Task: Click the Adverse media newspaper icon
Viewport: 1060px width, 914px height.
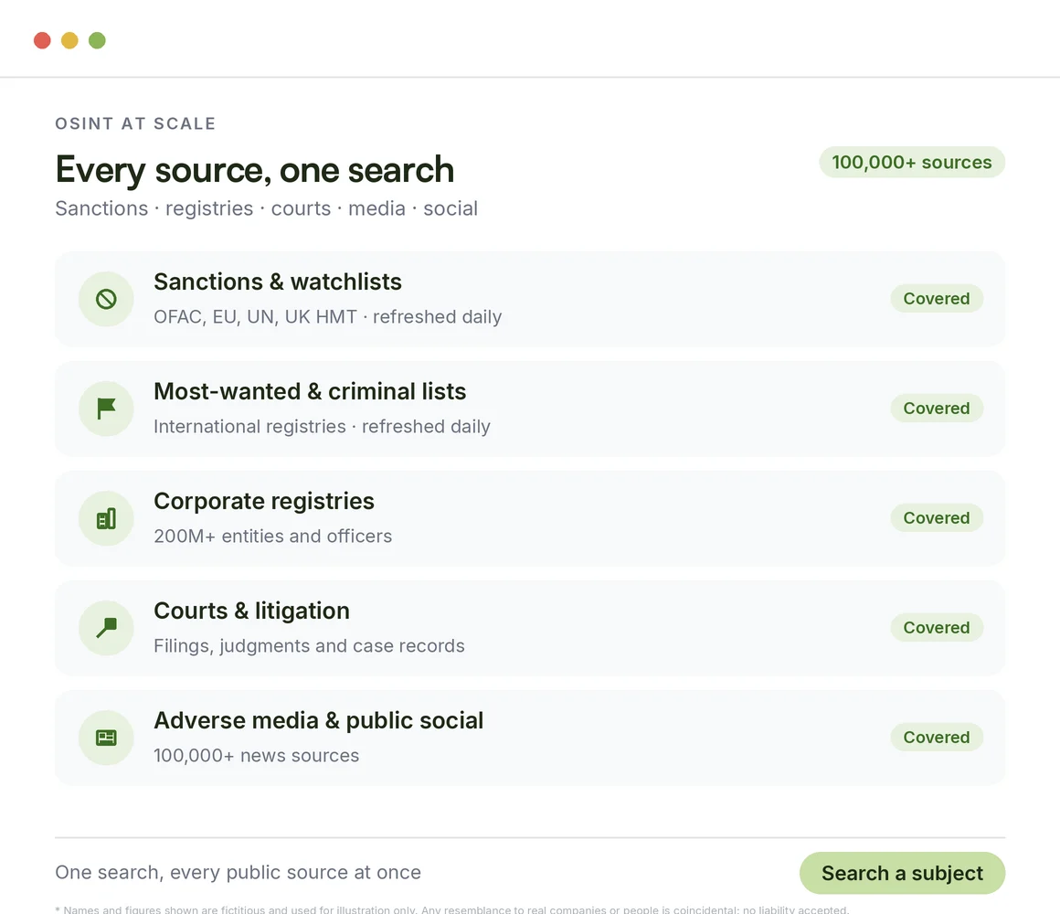Action: 106,738
